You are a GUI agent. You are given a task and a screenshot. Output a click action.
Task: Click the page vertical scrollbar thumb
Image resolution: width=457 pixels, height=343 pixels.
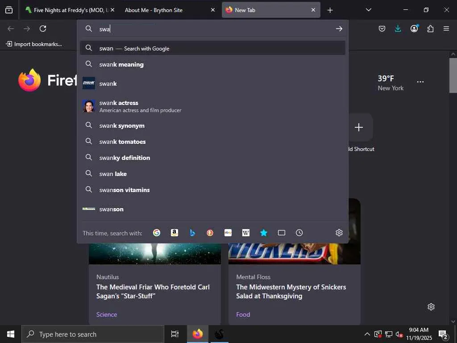pyautogui.click(x=453, y=75)
